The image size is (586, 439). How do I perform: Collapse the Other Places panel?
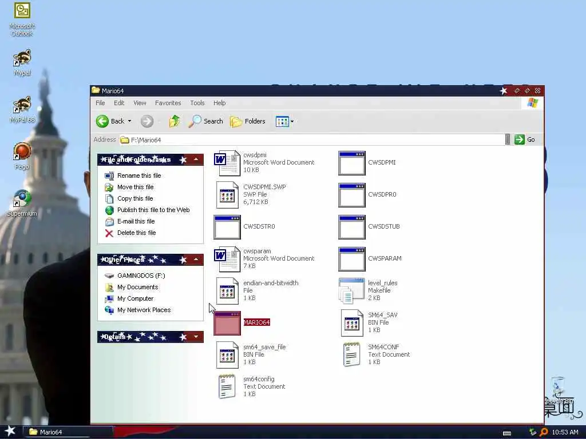click(196, 260)
